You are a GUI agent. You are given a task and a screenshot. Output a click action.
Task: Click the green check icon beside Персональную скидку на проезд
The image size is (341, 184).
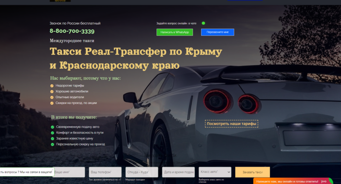(x=53, y=145)
